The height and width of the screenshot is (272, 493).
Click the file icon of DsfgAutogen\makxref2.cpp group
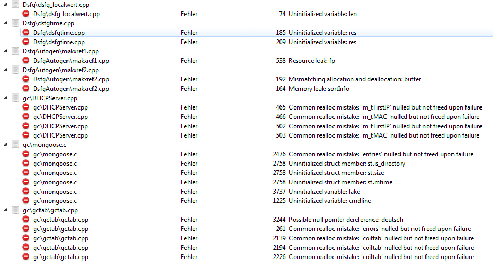click(x=16, y=70)
